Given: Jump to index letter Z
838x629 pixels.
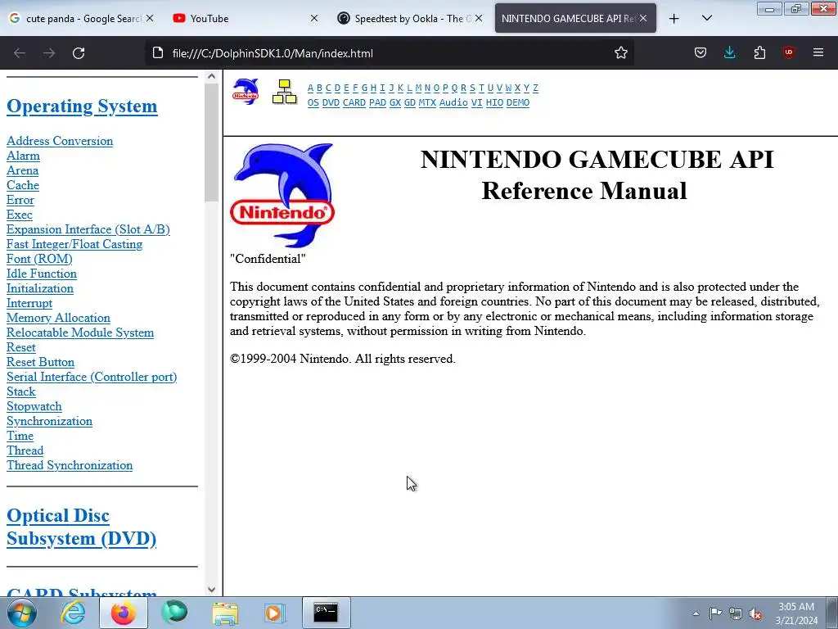Looking at the screenshot, I should (x=535, y=88).
